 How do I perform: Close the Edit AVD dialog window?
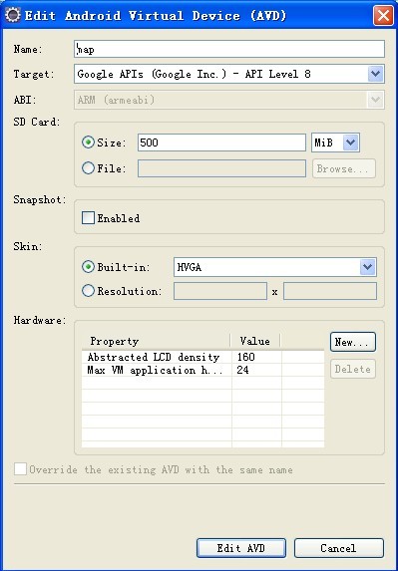[x=383, y=16]
